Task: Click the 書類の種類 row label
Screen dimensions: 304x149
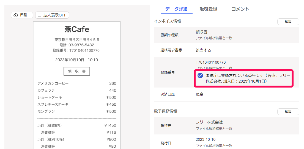Action: coord(169,35)
